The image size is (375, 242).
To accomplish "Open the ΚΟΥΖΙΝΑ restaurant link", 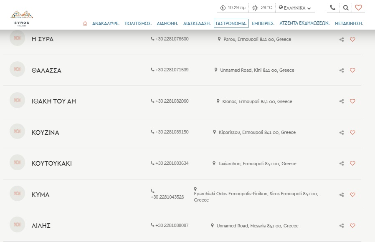I will tap(46, 133).
